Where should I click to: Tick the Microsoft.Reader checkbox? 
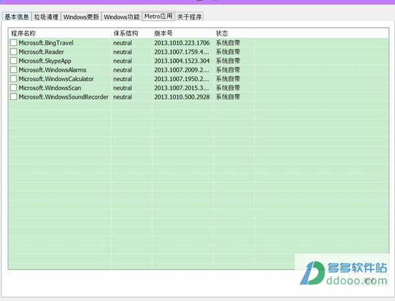point(14,51)
